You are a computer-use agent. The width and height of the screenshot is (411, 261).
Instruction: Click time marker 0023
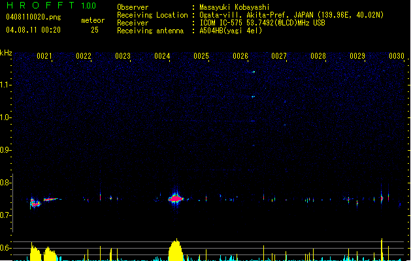123,56
